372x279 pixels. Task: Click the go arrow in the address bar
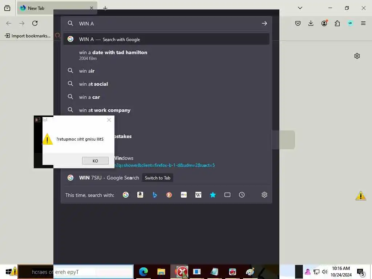pyautogui.click(x=264, y=24)
